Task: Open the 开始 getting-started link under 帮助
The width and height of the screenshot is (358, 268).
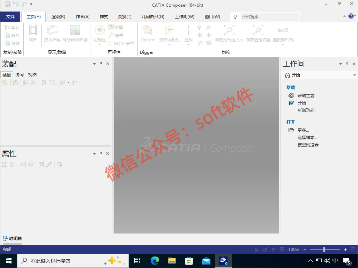Action: pos(301,103)
